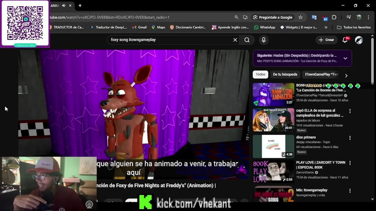
Task: Open the media controls music-note icon
Action: coord(349,17)
